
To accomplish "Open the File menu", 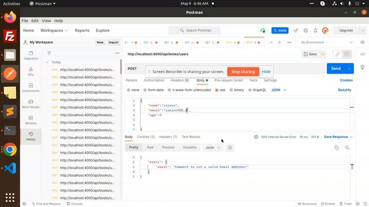I will [25, 21].
